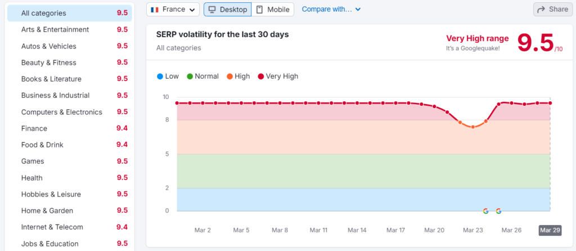Click the Share arrow icon

[x=542, y=10]
